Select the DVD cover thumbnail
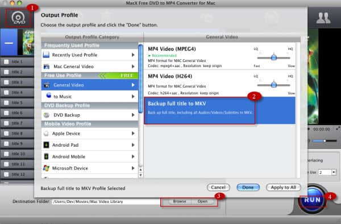This screenshot has width=341, height=224. pos(28,43)
